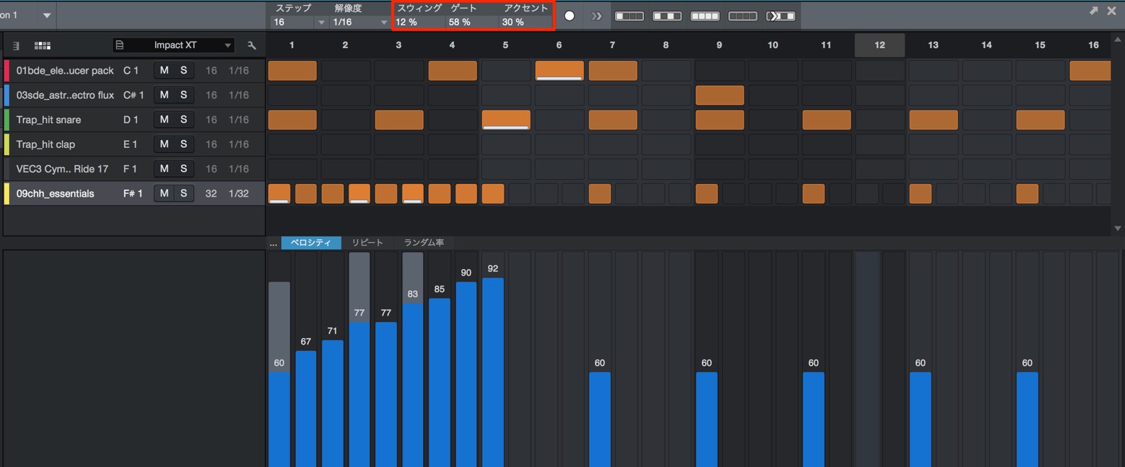Click the document icon beside Impact XT
Viewport: 1125px width, 467px height.
[120, 45]
